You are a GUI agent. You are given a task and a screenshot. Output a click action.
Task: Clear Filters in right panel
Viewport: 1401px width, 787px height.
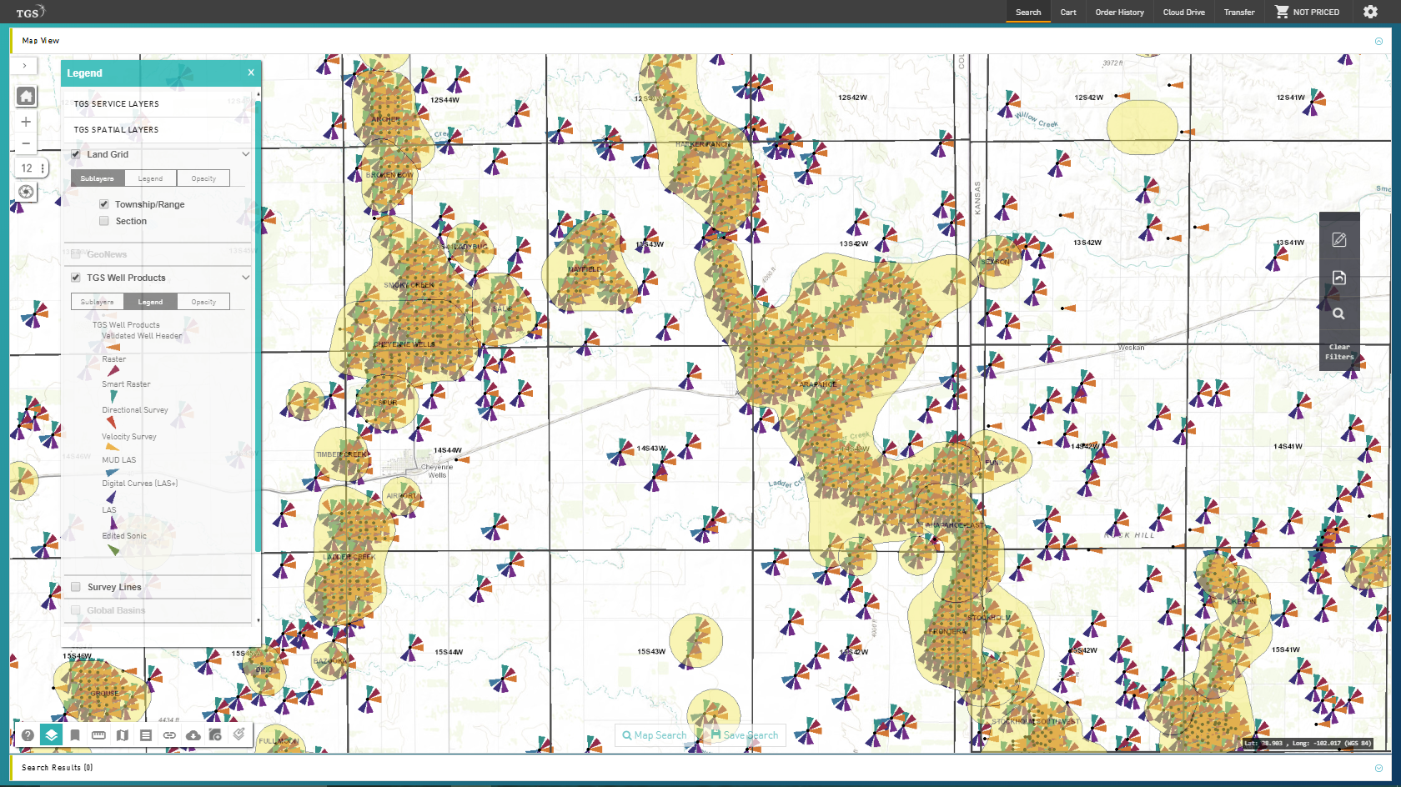1339,352
